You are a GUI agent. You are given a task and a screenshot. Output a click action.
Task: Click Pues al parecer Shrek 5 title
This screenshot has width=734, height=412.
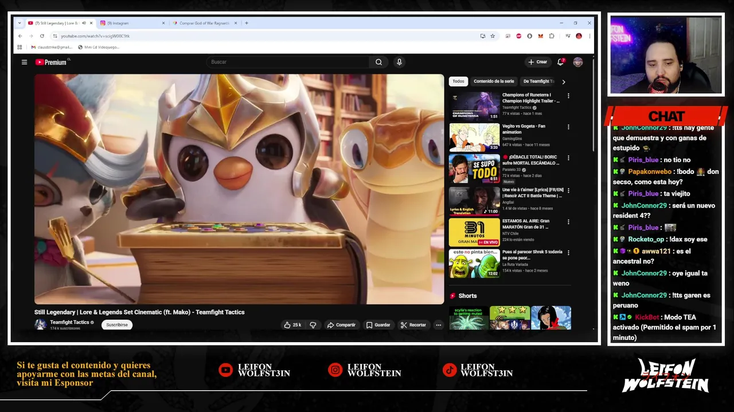532,255
